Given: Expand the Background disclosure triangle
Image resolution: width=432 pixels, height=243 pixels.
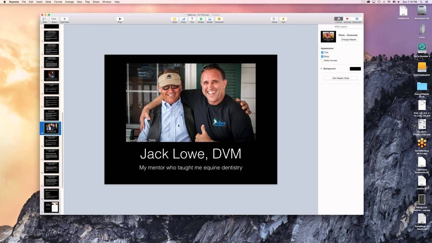Looking at the screenshot, I should [x=322, y=69].
